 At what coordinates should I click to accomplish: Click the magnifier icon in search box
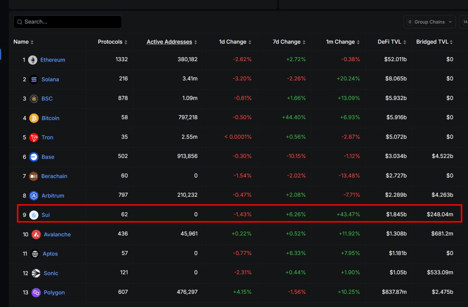pyautogui.click(x=20, y=22)
